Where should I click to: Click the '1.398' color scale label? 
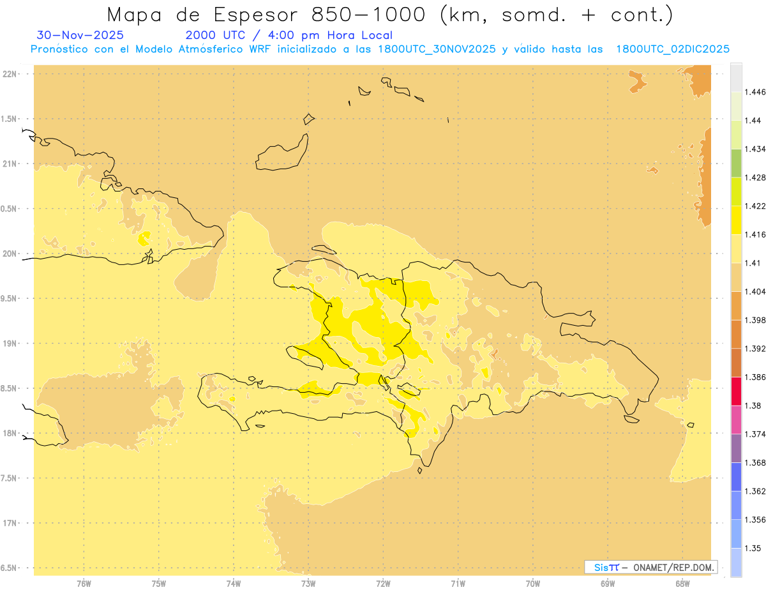click(755, 320)
